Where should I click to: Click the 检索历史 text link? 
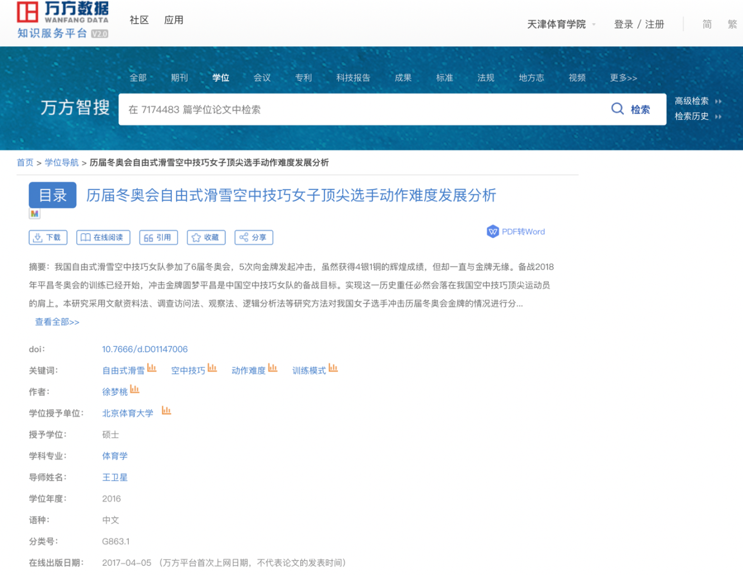[x=691, y=117]
